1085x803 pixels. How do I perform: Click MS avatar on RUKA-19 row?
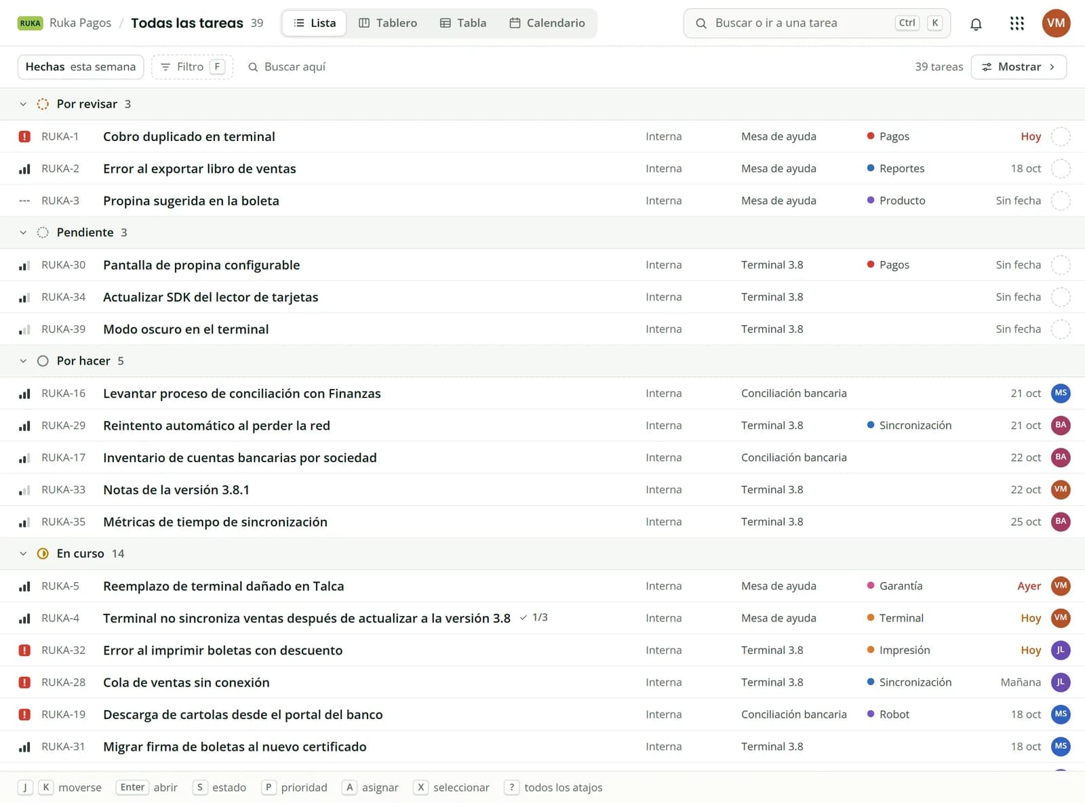(1061, 714)
